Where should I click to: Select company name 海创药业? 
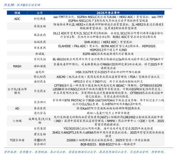coord(40,81)
